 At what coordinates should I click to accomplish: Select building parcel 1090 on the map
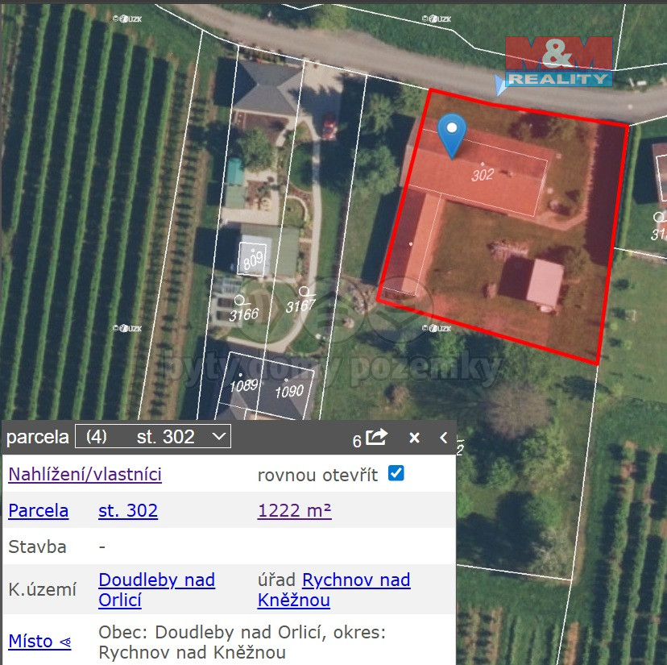[x=288, y=392]
